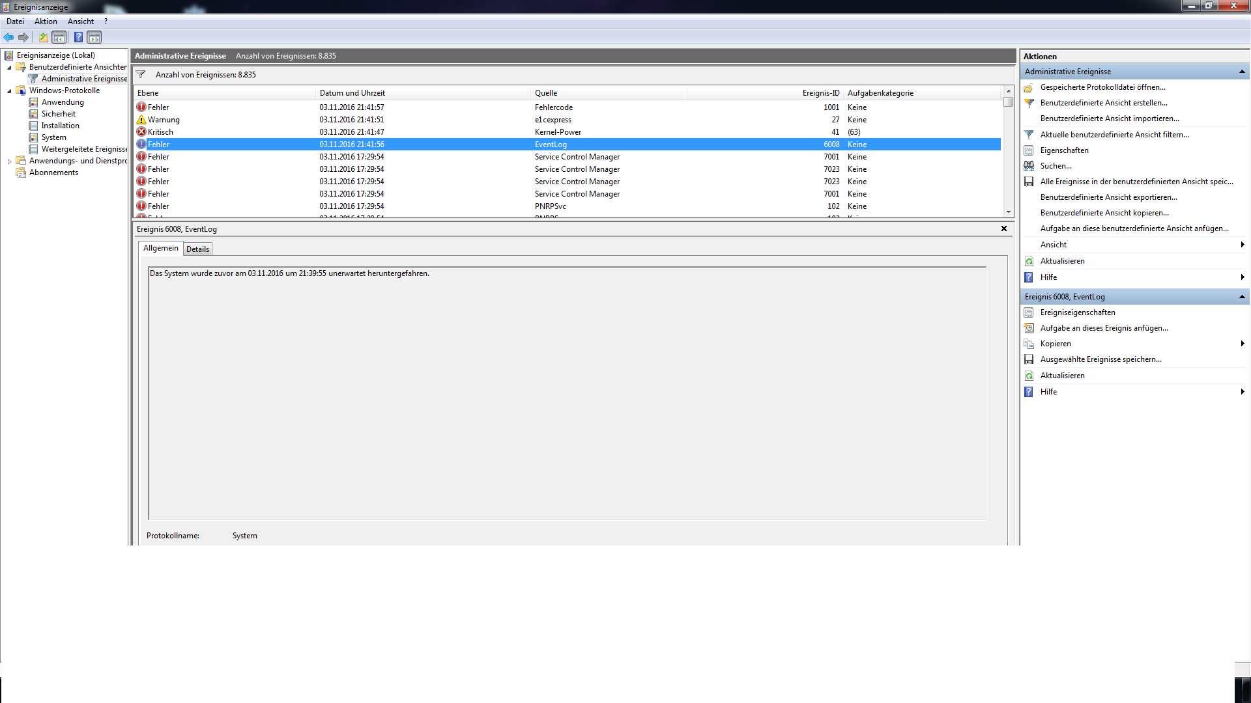Screen dimensions: 1251x703
Task: Click the filter icon for Aktuelle benutzerdefinierte Ansicht filtern
Action: pyautogui.click(x=1029, y=135)
